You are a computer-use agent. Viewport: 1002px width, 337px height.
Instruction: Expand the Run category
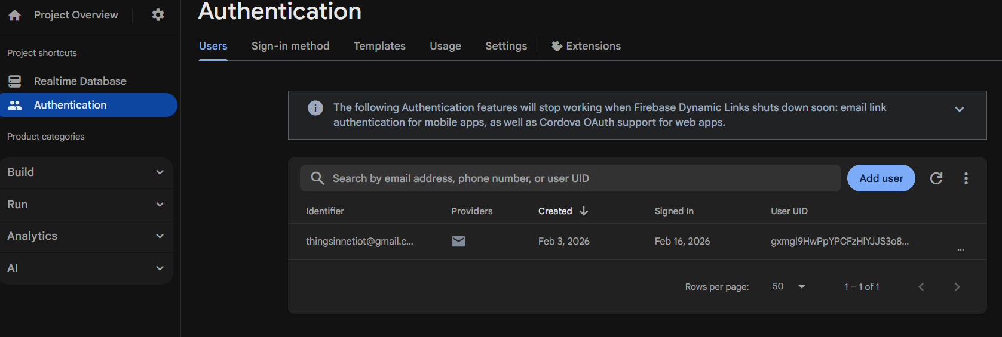click(x=87, y=205)
